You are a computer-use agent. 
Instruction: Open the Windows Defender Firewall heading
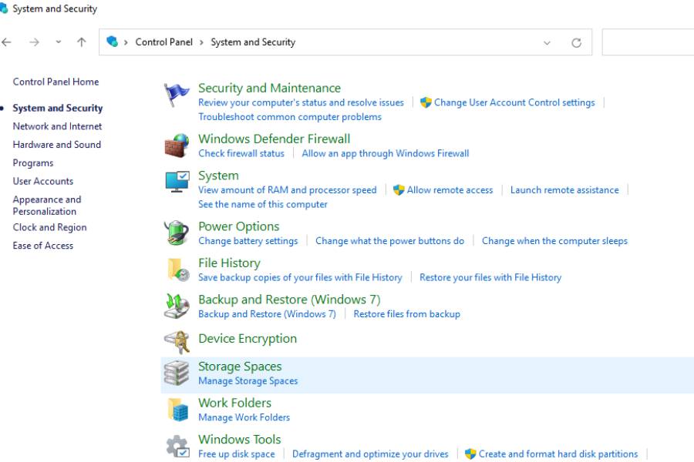pos(274,139)
